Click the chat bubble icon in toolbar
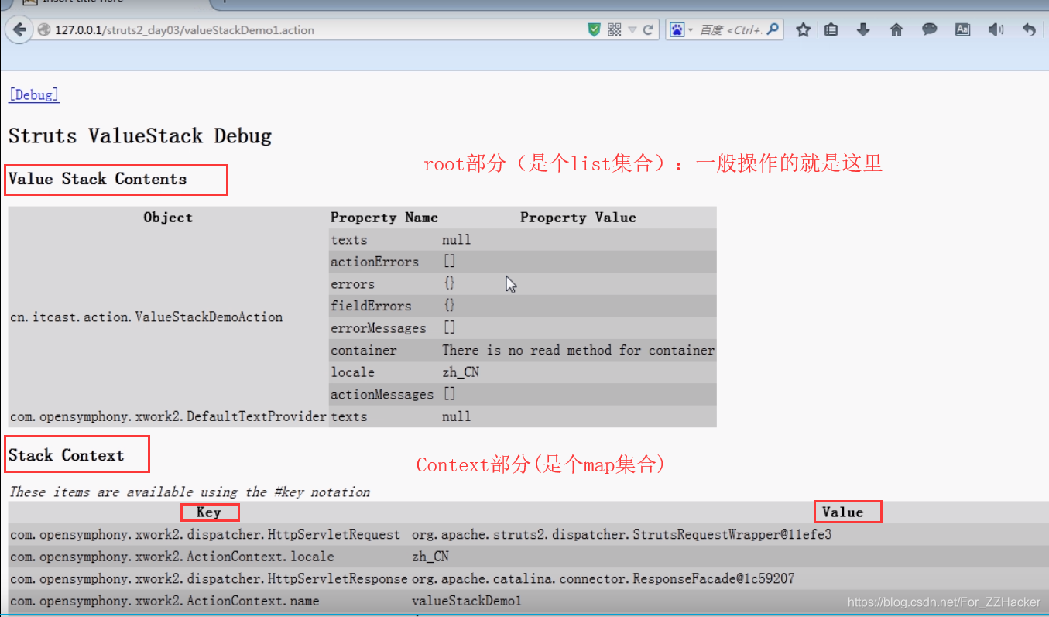 click(x=930, y=30)
